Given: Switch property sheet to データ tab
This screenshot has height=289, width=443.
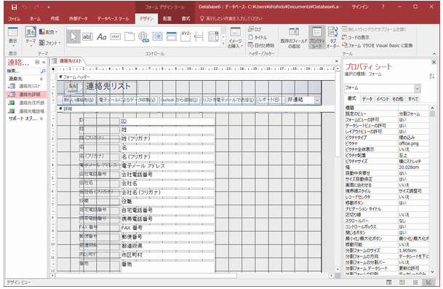Looking at the screenshot, I should [367, 99].
